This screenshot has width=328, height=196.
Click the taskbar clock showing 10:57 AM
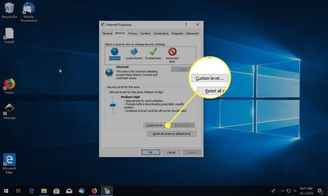click(306, 191)
